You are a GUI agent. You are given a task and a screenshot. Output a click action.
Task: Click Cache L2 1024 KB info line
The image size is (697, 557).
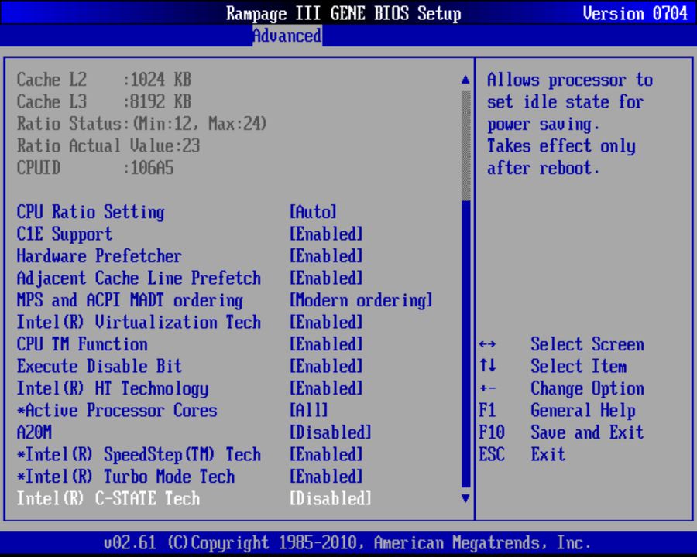tap(104, 80)
